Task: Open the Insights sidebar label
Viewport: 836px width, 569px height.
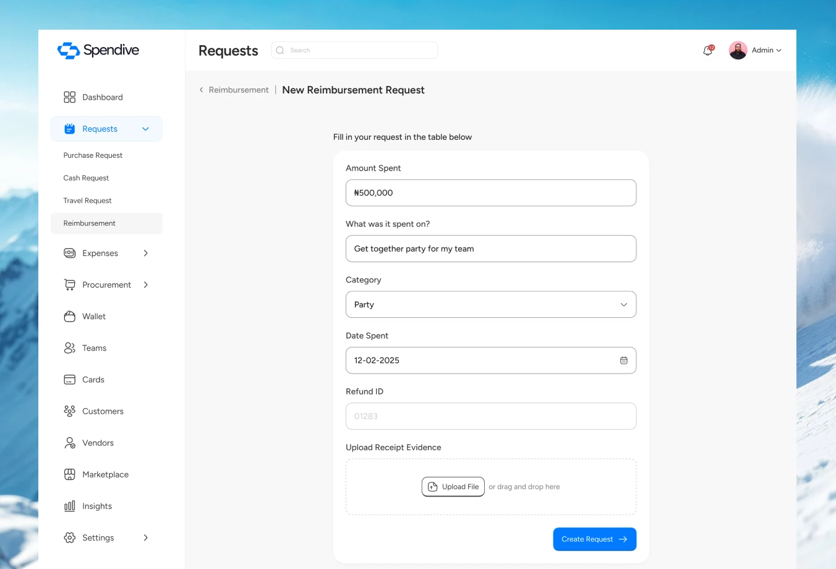Action: [x=97, y=506]
